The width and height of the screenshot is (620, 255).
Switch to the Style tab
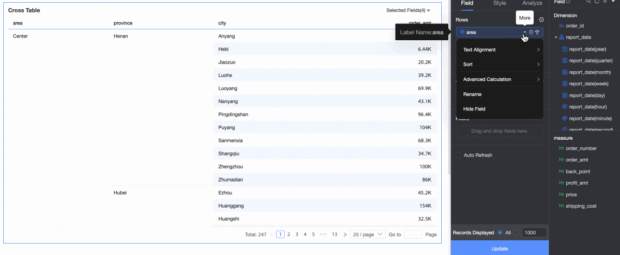tap(499, 3)
